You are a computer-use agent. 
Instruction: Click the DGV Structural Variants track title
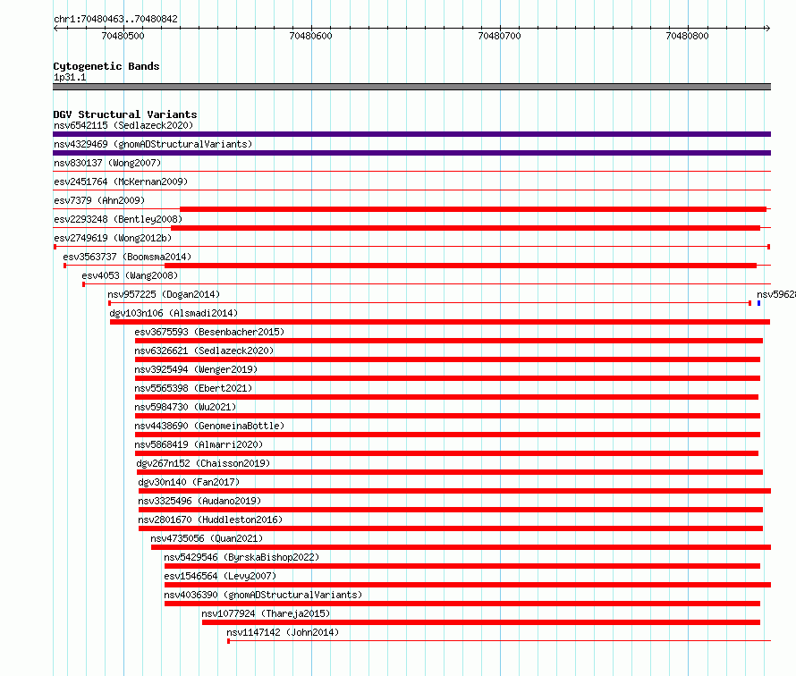click(125, 114)
